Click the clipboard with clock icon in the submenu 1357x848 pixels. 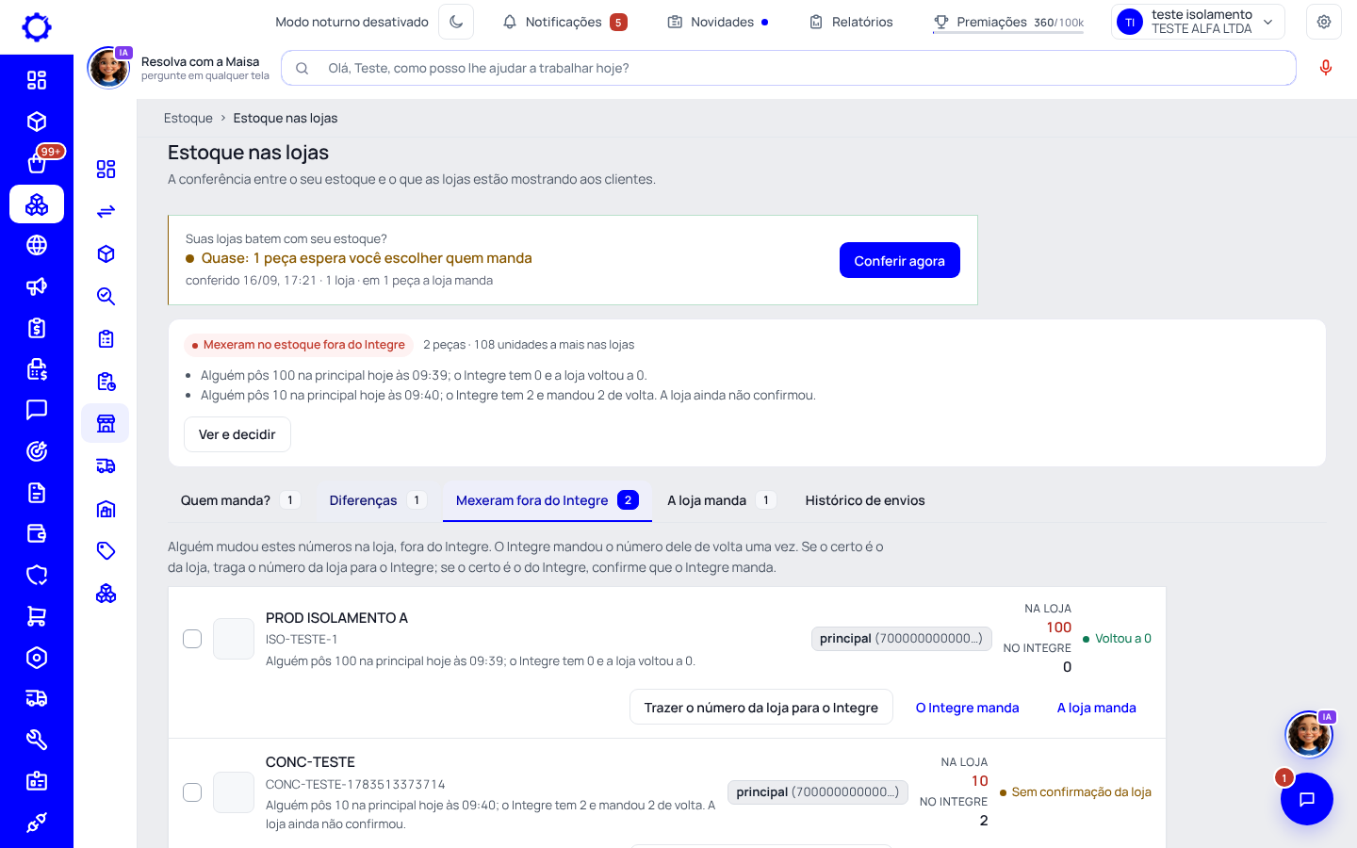coord(106,381)
